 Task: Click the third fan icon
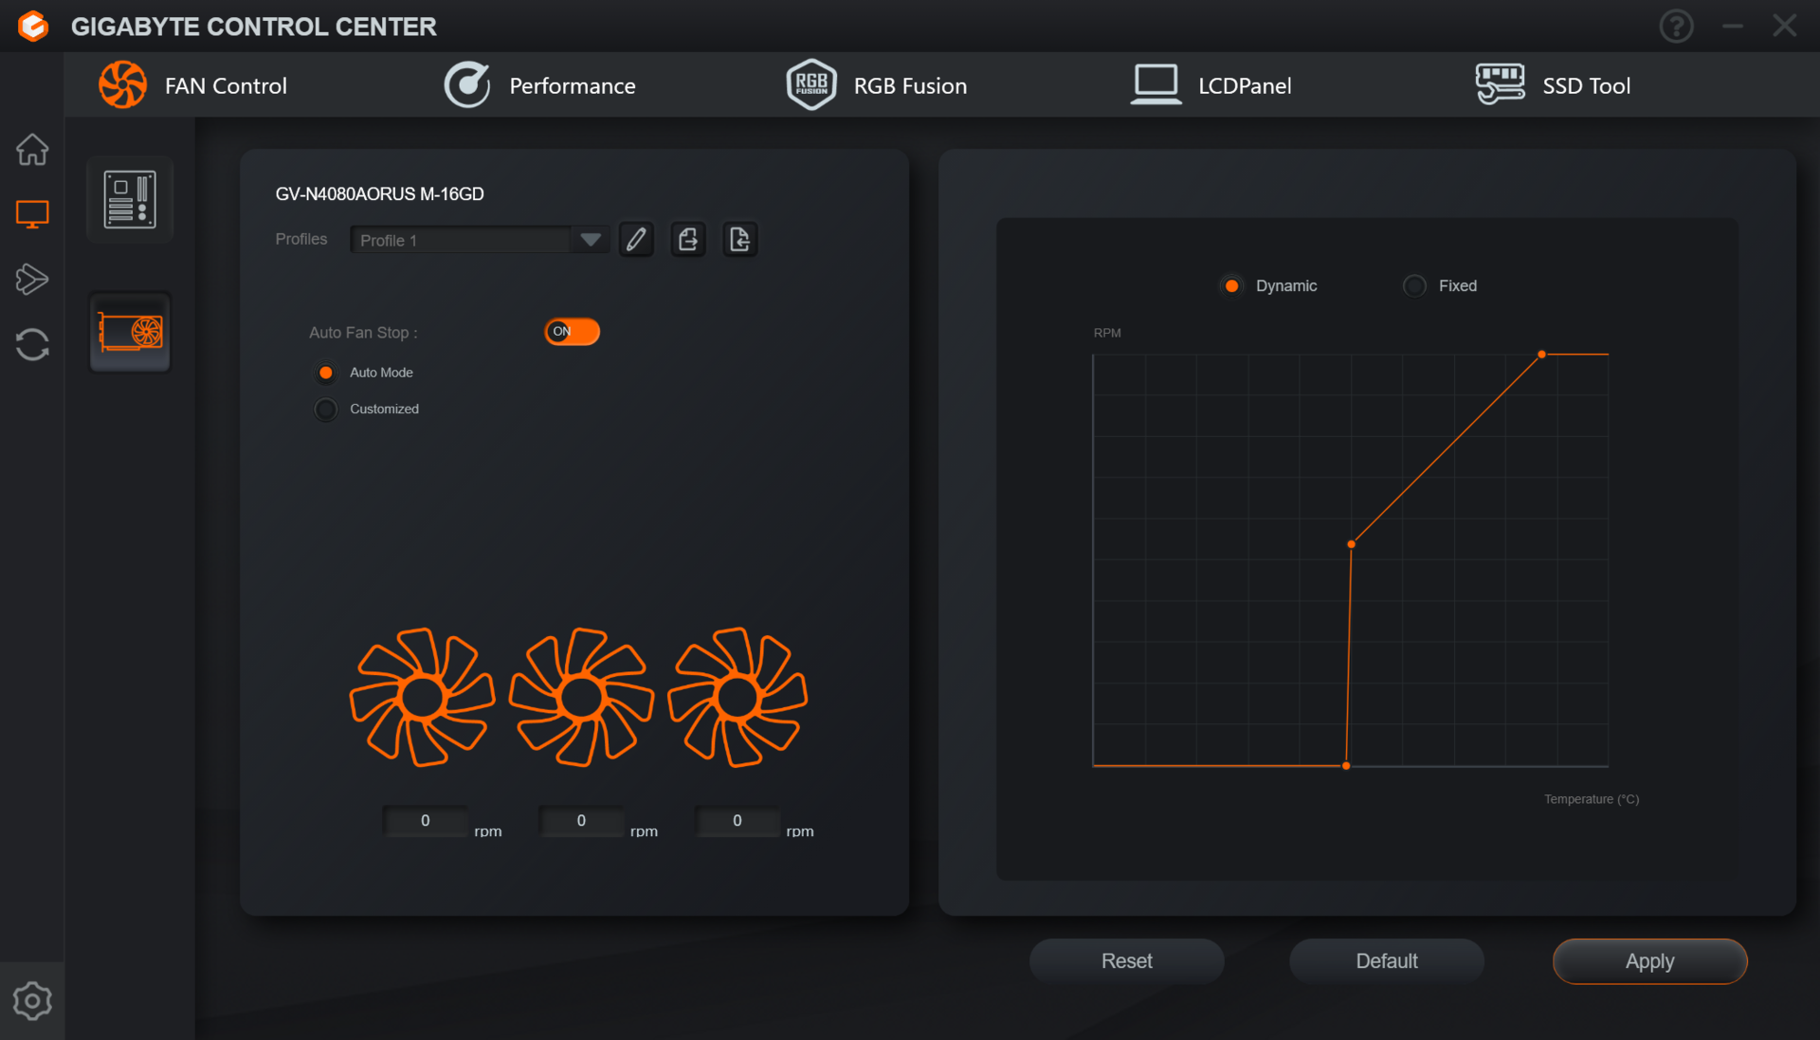(737, 698)
